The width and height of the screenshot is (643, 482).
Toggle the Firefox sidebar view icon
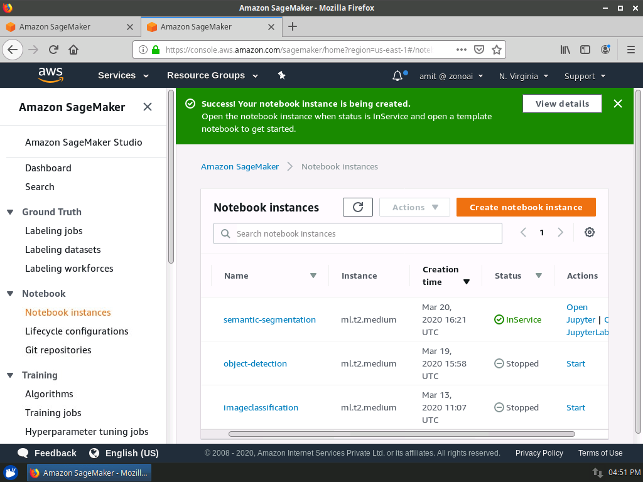tap(585, 50)
